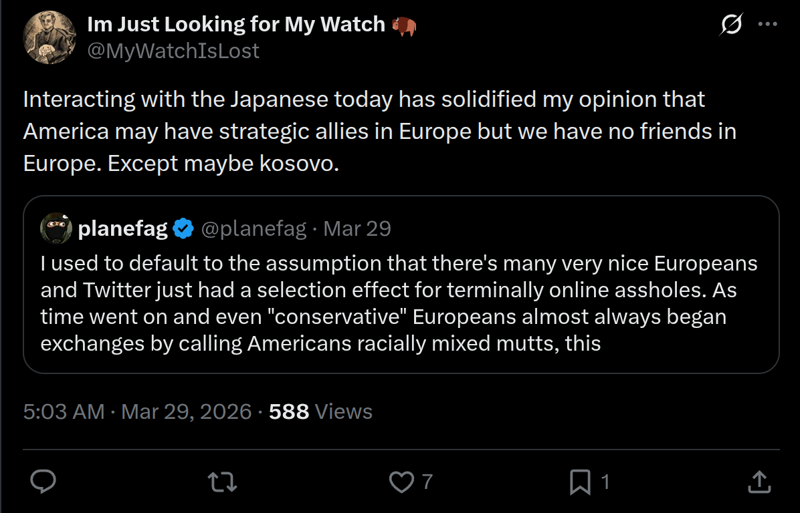Click planefag's blue verified badge
The width and height of the screenshot is (800, 513).
183,229
